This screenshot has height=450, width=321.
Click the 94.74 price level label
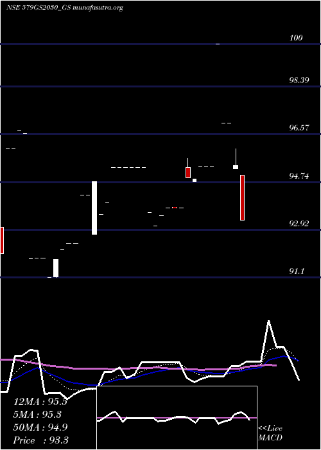click(x=299, y=175)
